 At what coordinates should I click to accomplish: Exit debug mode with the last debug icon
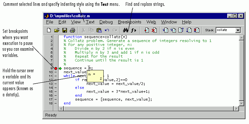point(197,30)
